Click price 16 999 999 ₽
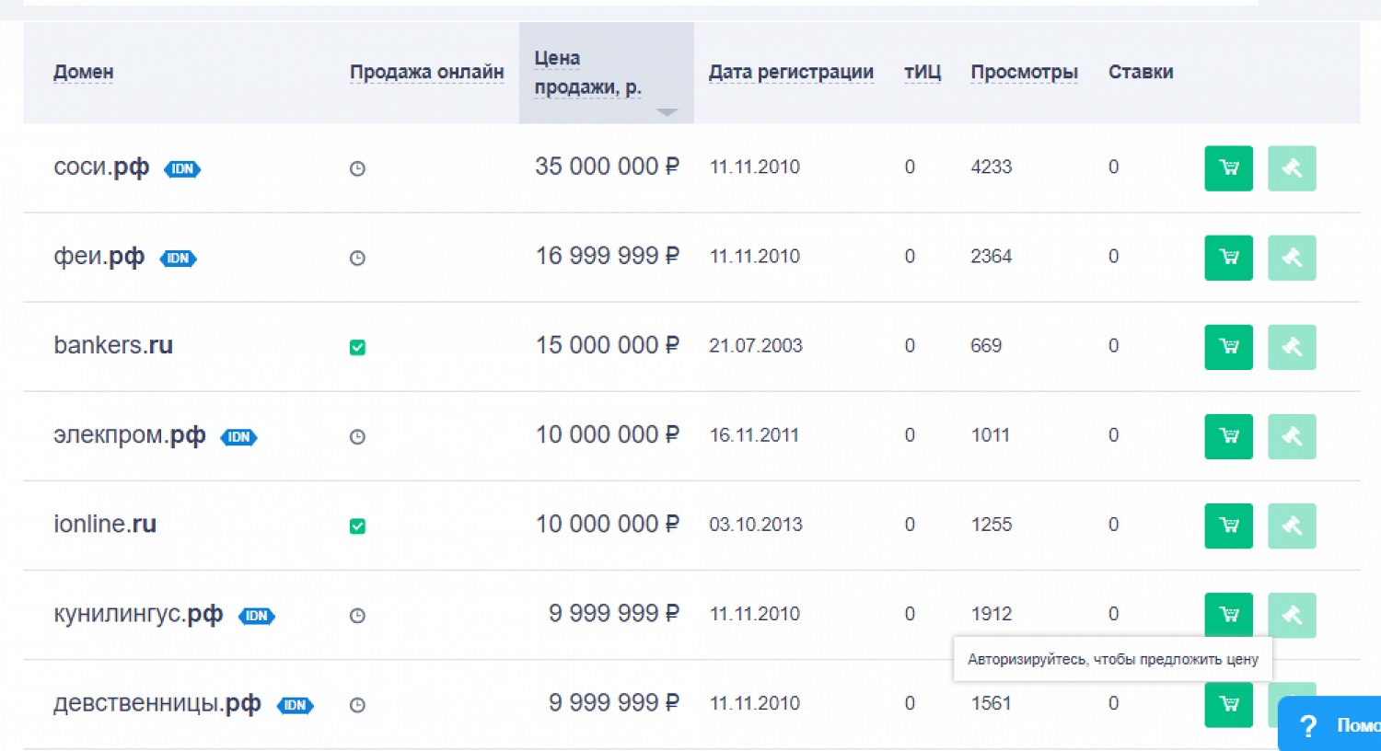Image resolution: width=1381 pixels, height=751 pixels. pos(607,256)
